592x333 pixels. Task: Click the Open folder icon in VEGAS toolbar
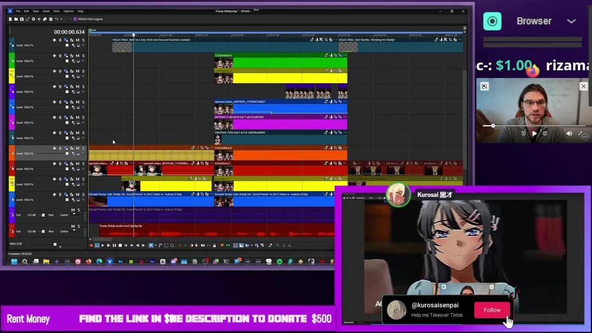[16, 19]
